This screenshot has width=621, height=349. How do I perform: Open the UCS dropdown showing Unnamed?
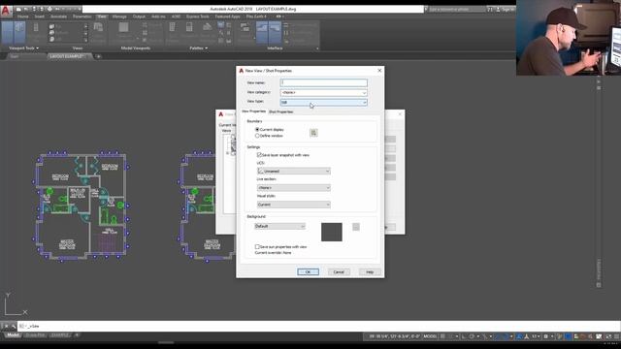(293, 171)
